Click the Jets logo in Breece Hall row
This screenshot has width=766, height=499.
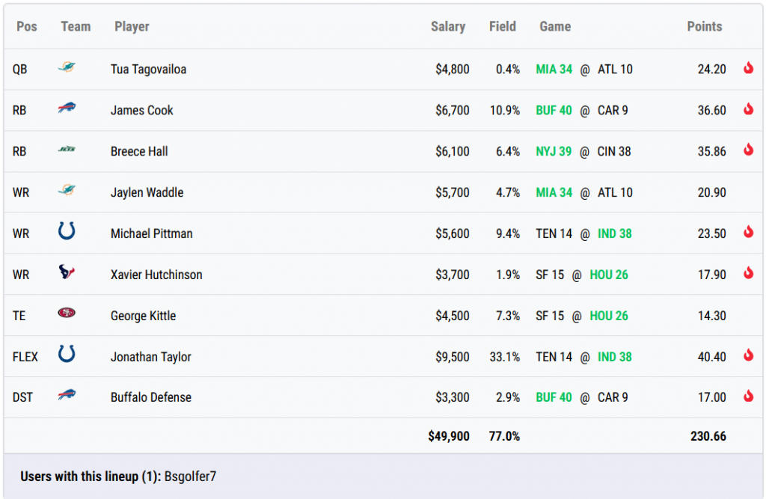[x=67, y=150]
